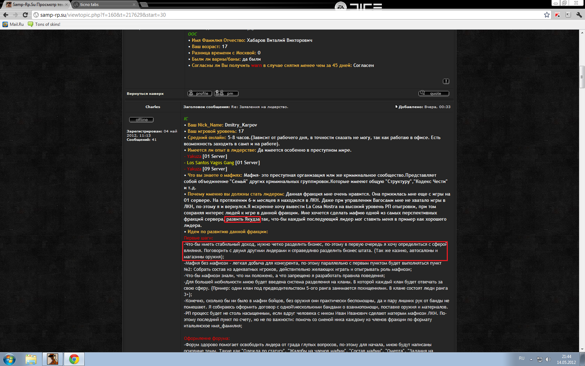The height and width of the screenshot is (366, 585).
Task: Click the red word warn
Action: [x=256, y=65]
